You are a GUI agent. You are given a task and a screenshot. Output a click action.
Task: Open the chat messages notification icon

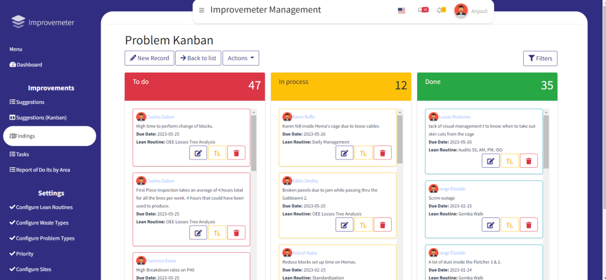[423, 10]
